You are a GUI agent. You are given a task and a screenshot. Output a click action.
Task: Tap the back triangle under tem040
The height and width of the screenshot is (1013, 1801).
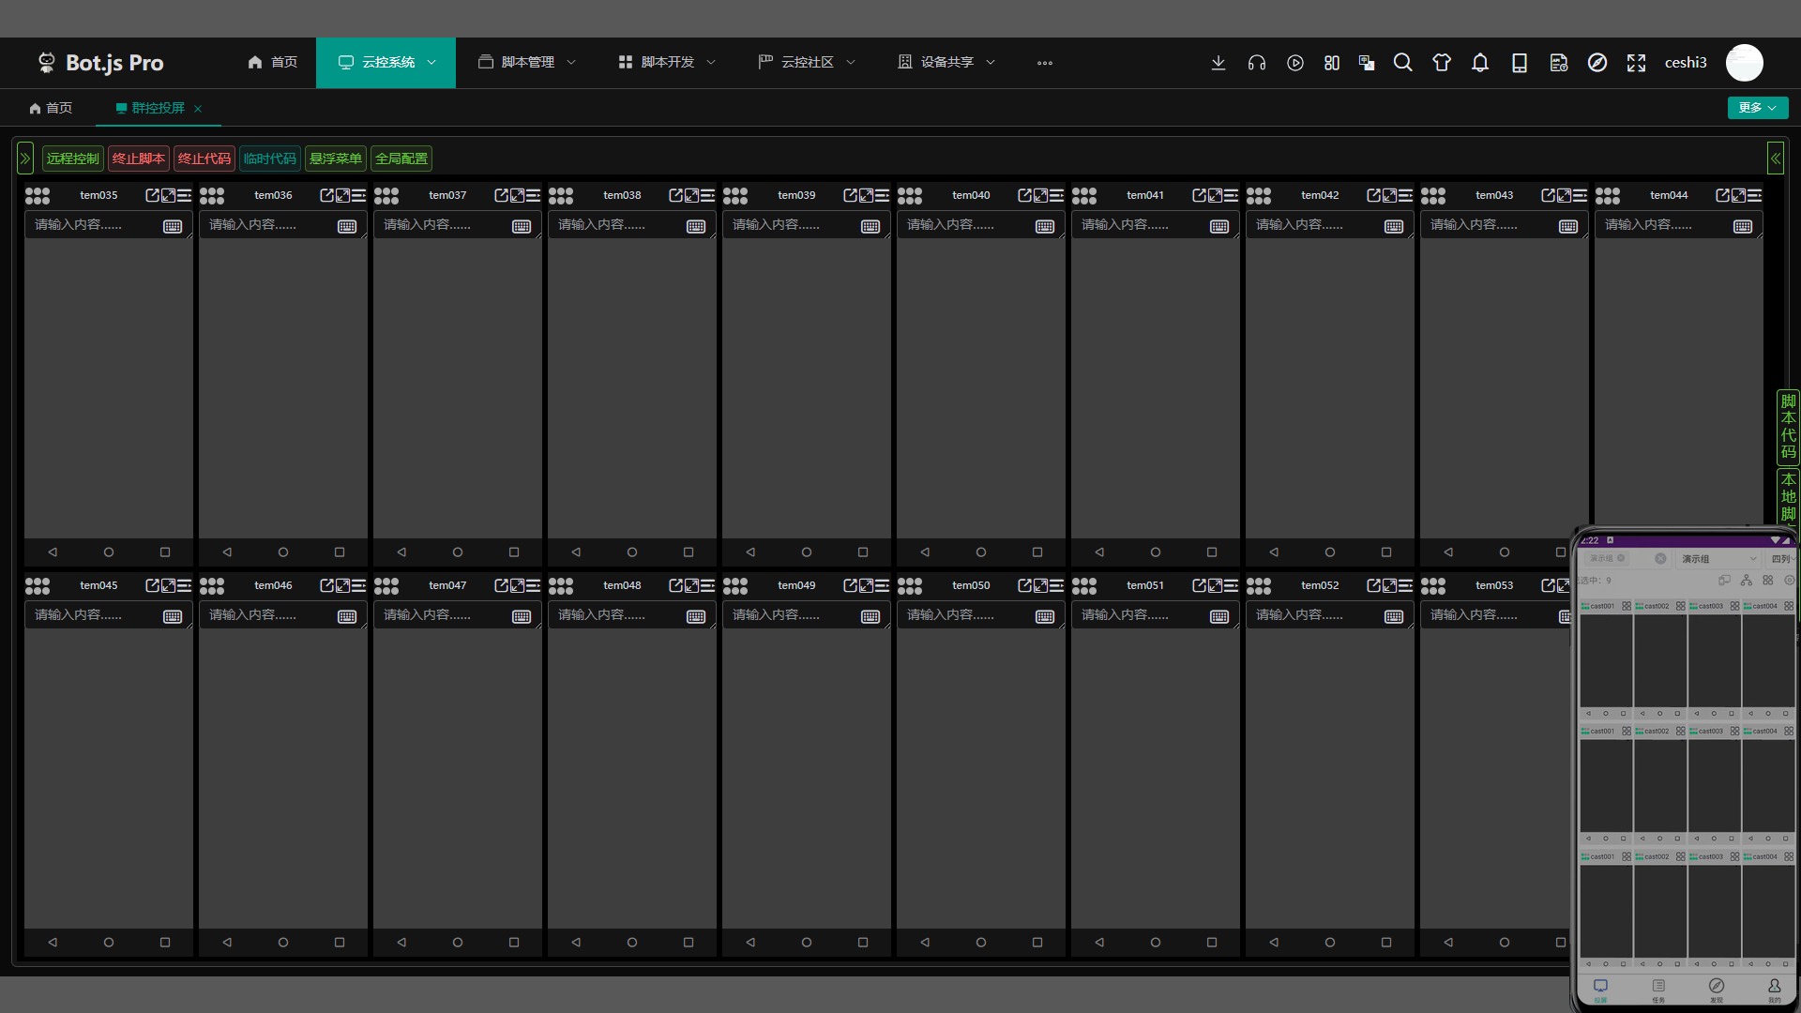tap(925, 552)
